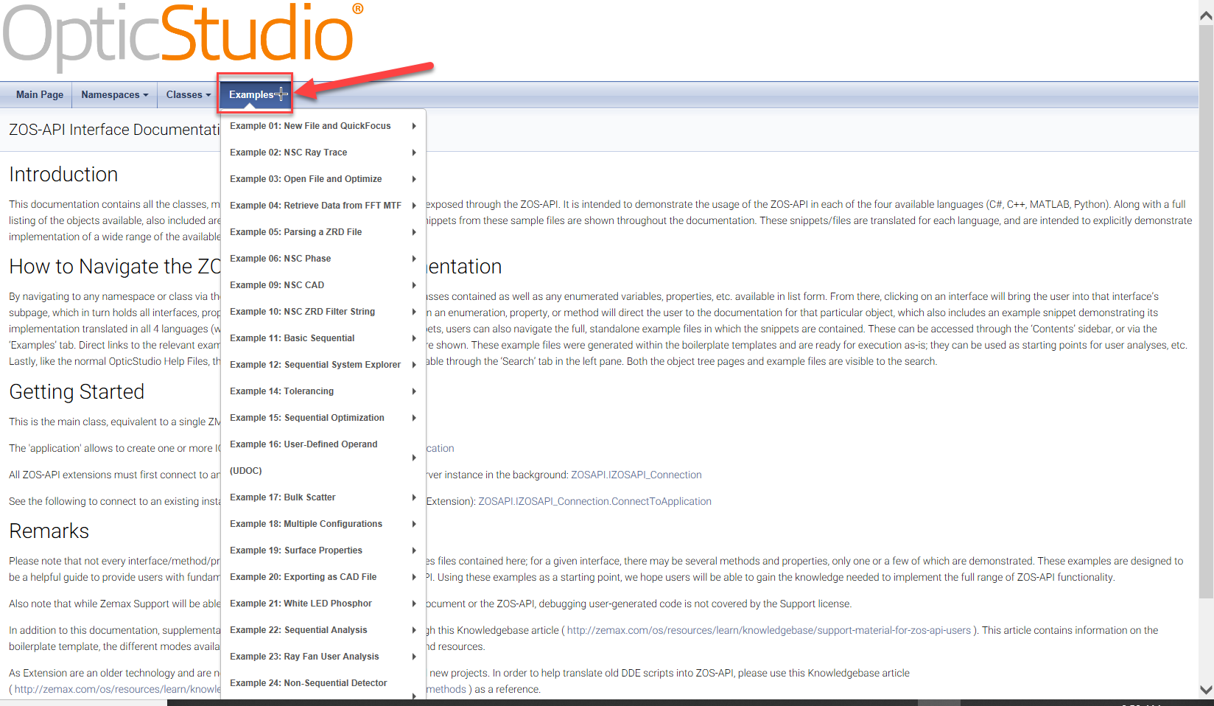Select Example 18: Multiple Configurations
The width and height of the screenshot is (1214, 706).
(323, 524)
